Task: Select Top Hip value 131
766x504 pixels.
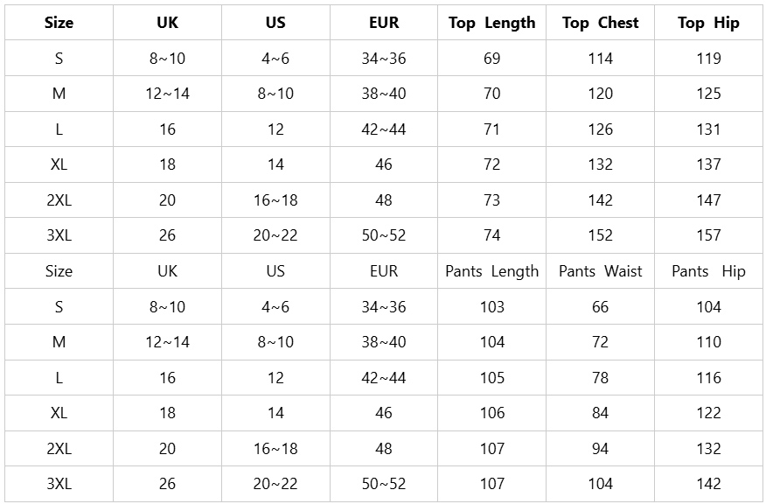Action: pos(708,129)
